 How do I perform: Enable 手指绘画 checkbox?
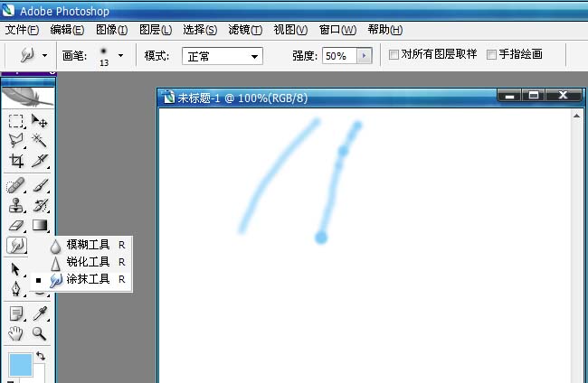click(x=491, y=55)
